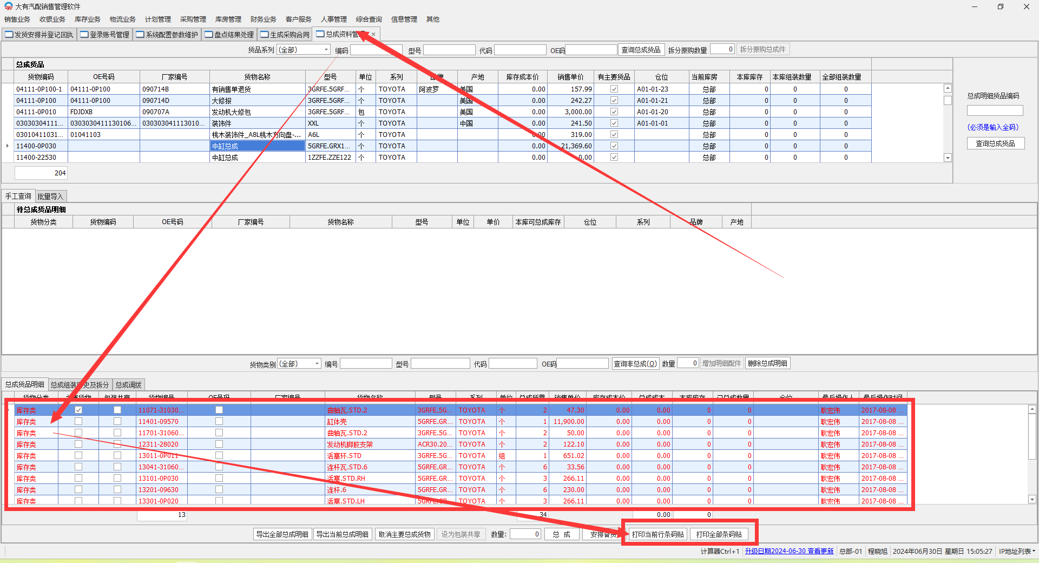Switch to the 手工查询 tab
Screen dimensions: 1039x563
18,196
